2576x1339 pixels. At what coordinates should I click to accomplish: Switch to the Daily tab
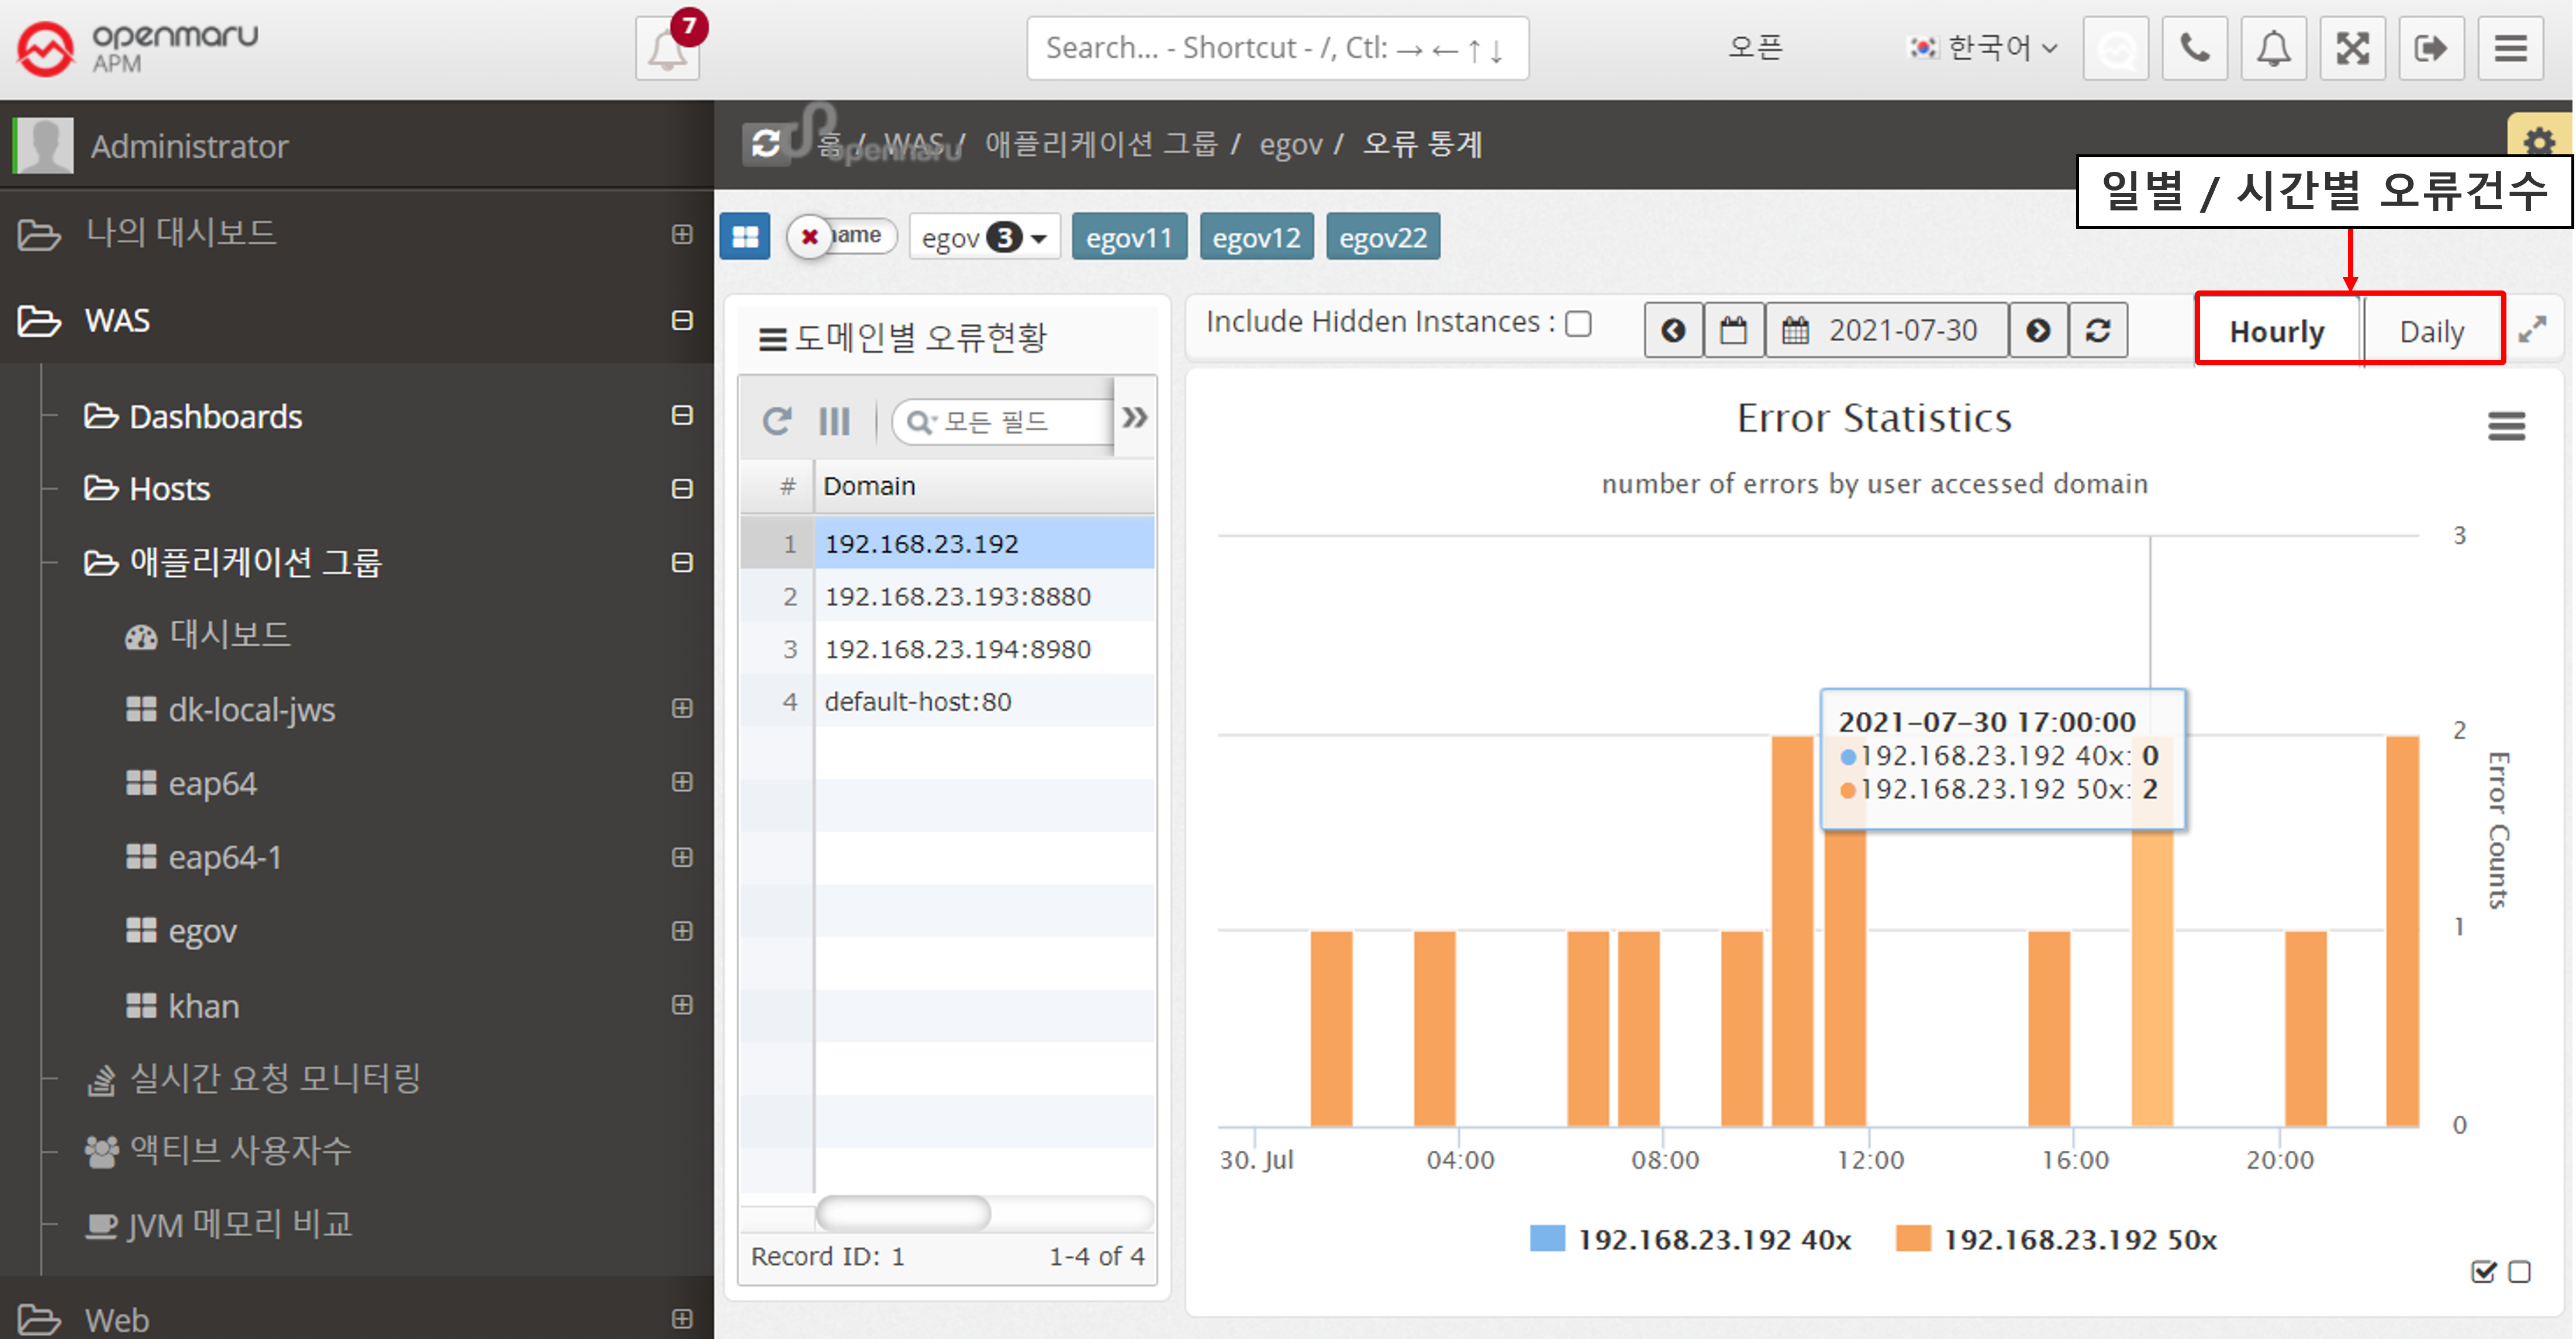pyautogui.click(x=2431, y=331)
